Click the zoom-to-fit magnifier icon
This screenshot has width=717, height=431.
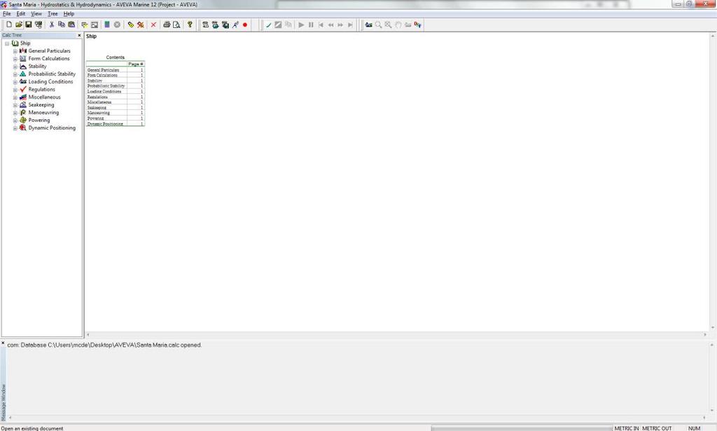pyautogui.click(x=388, y=25)
